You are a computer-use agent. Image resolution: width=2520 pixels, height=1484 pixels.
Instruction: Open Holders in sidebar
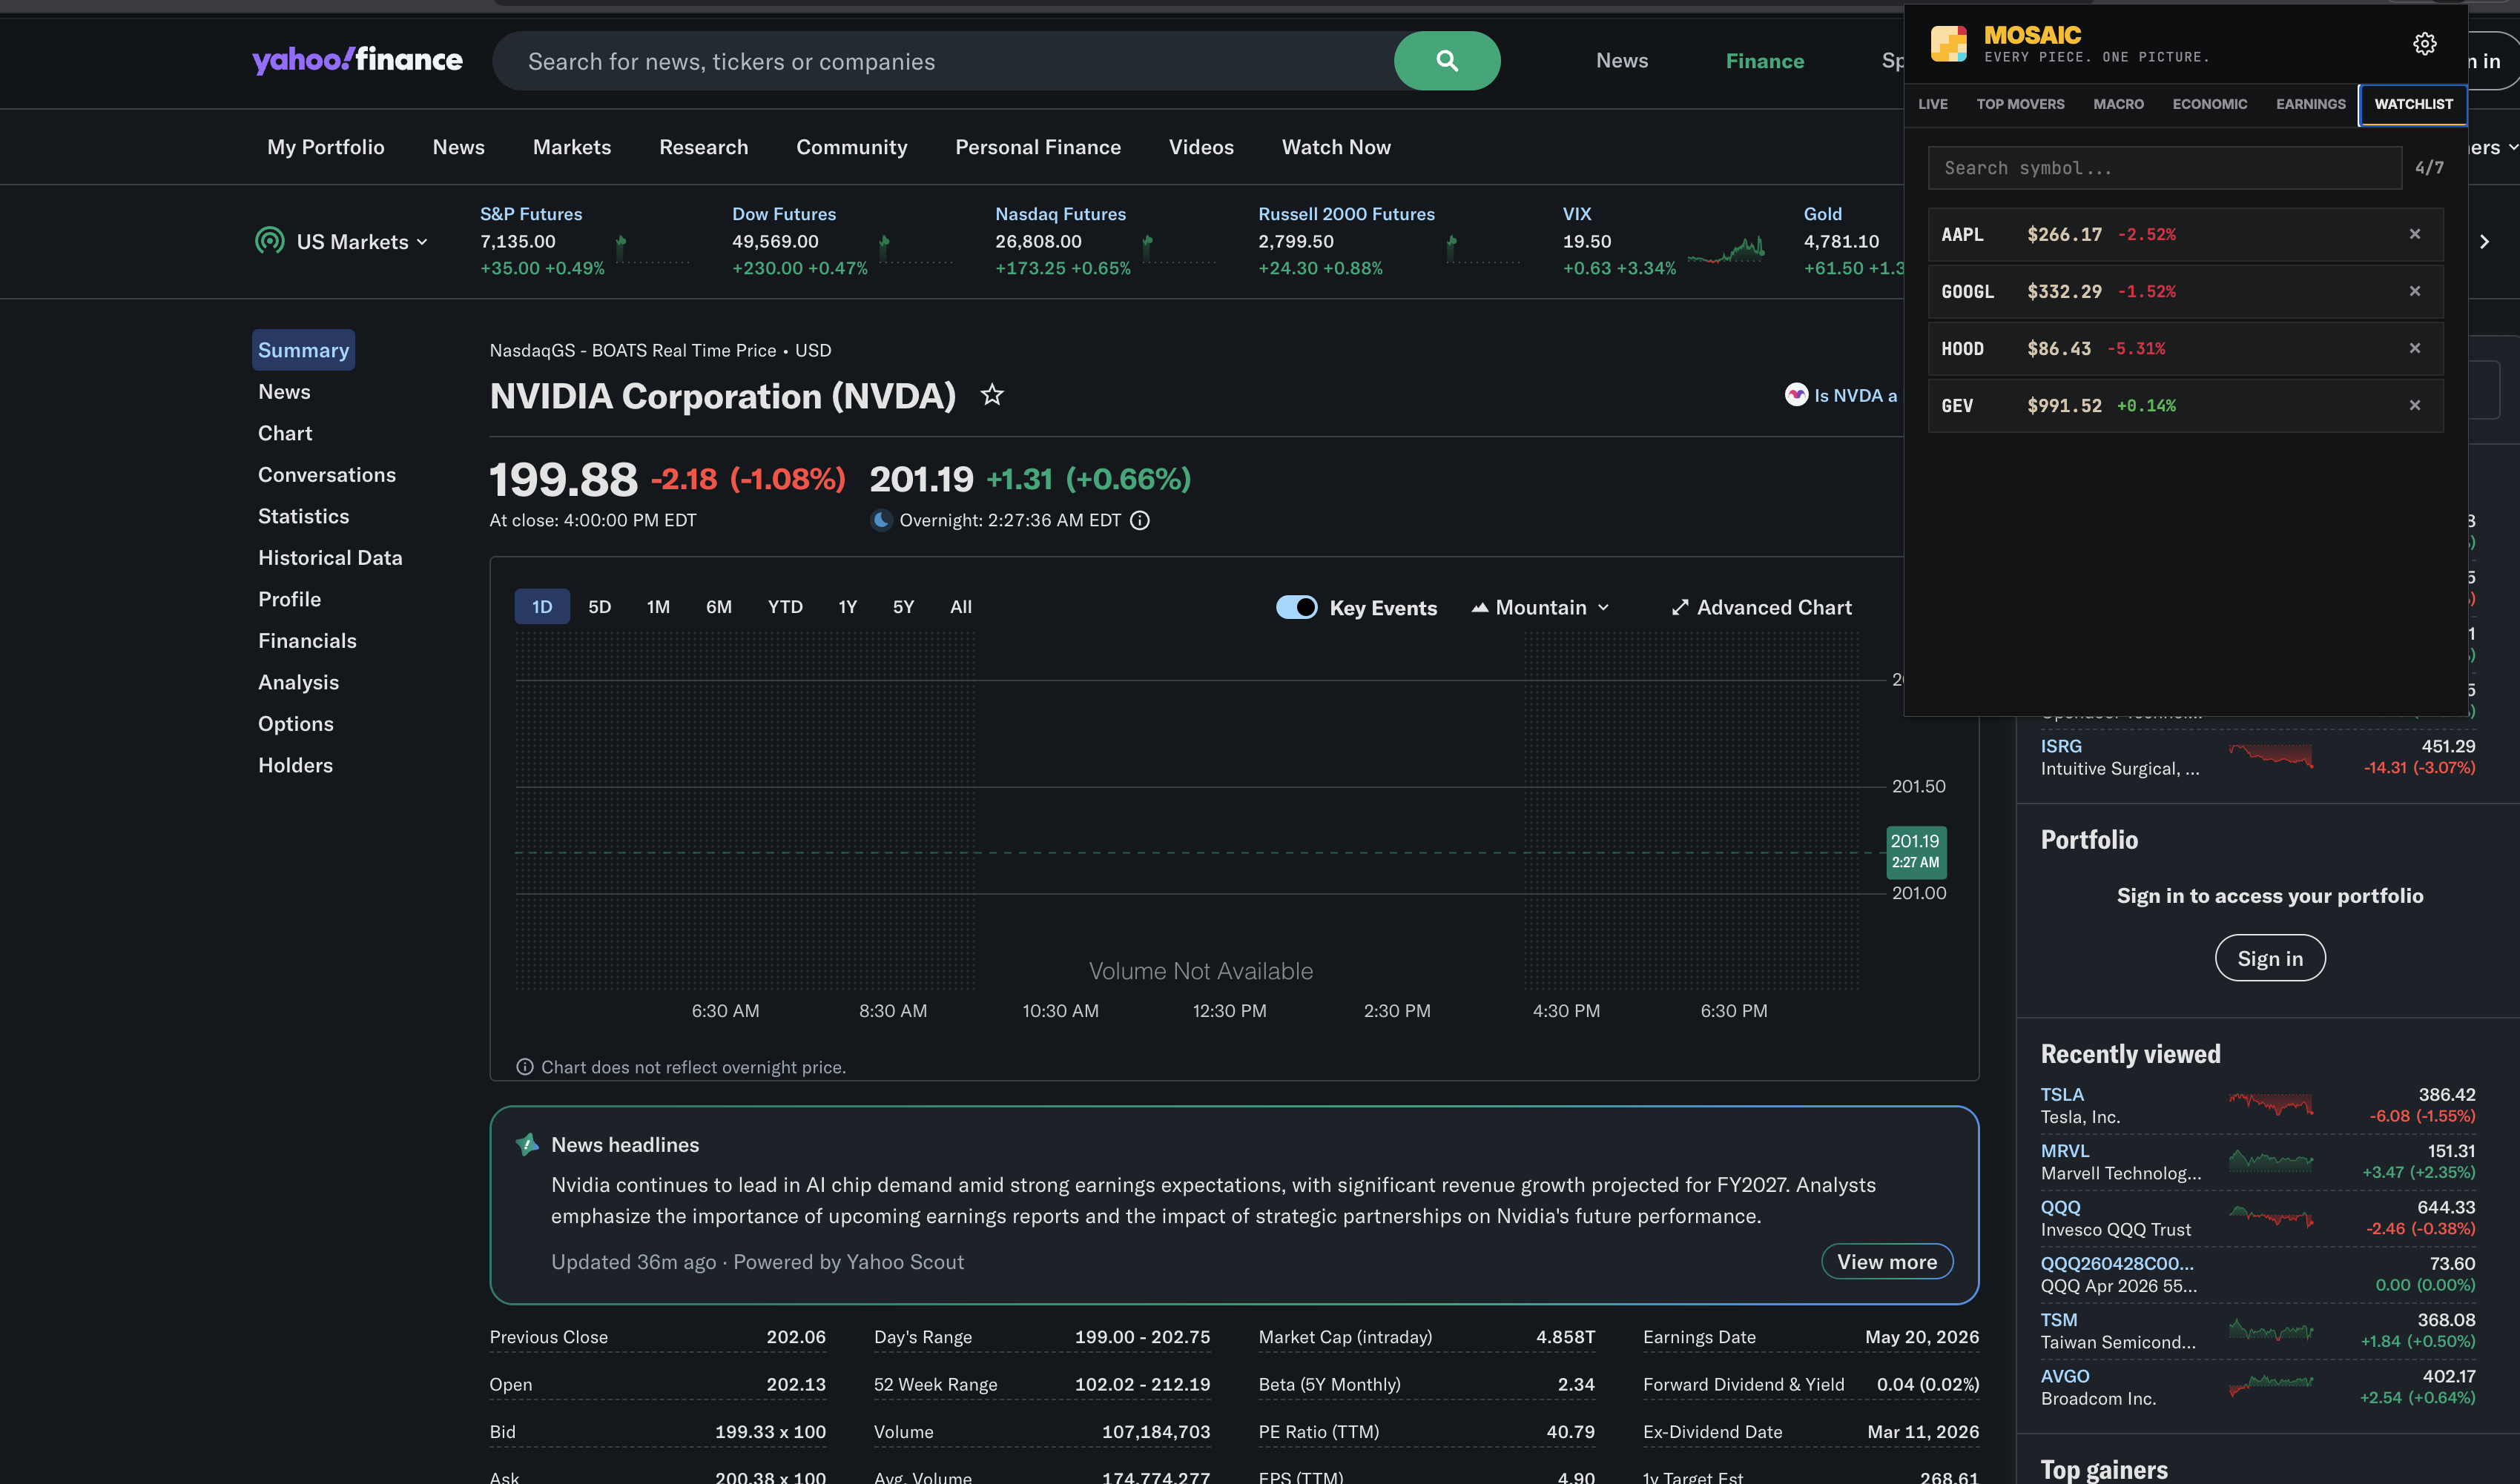coord(295,765)
